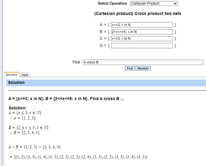Click the blue Solution header bar
The image size is (206, 166).
coord(106,83)
